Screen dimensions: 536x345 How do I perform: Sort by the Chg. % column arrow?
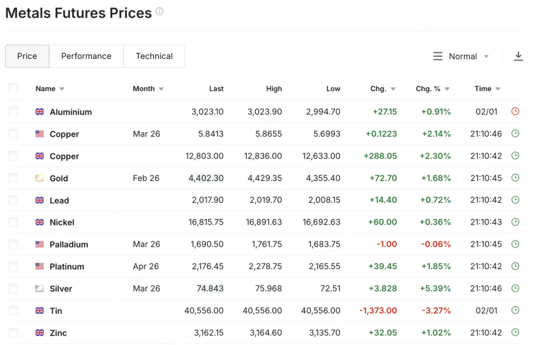(x=447, y=89)
